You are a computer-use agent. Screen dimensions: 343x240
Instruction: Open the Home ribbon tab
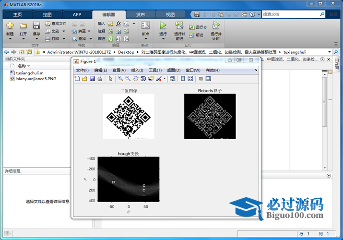click(17, 15)
